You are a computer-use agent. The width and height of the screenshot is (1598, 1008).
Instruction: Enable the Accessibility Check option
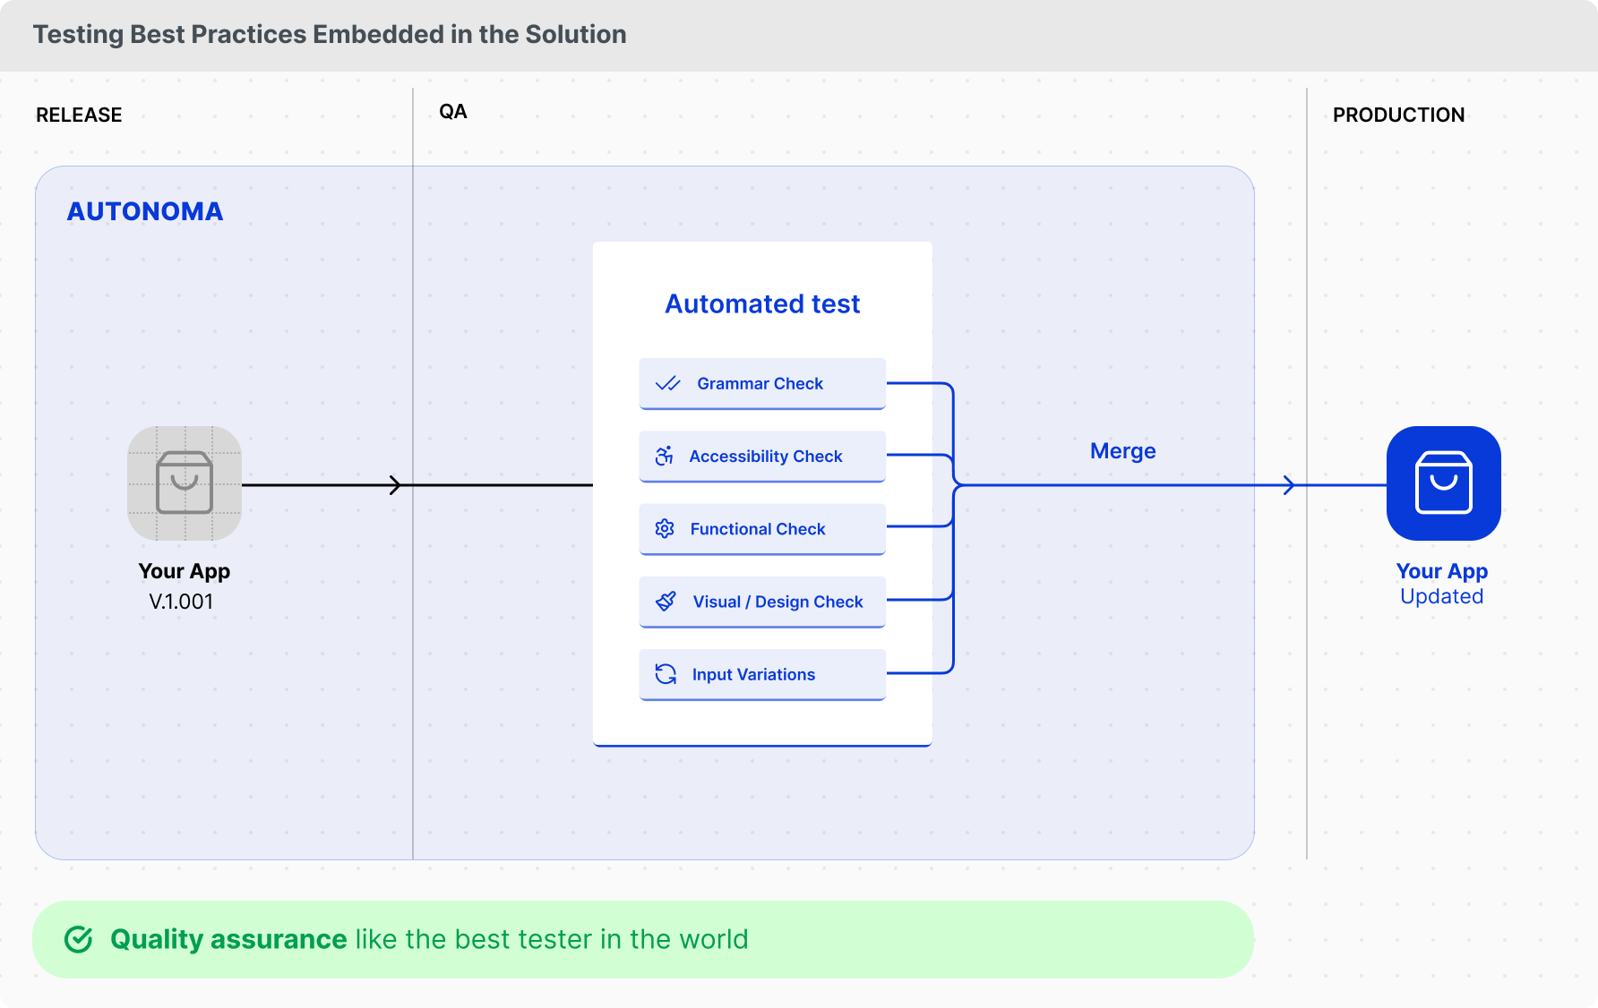click(x=761, y=456)
